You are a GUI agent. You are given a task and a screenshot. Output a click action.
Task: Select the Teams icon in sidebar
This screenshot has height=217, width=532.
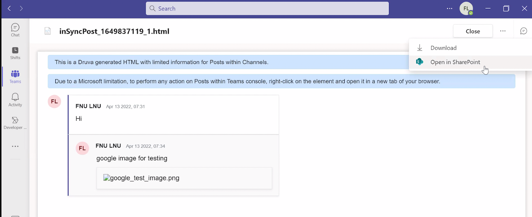pos(15,76)
